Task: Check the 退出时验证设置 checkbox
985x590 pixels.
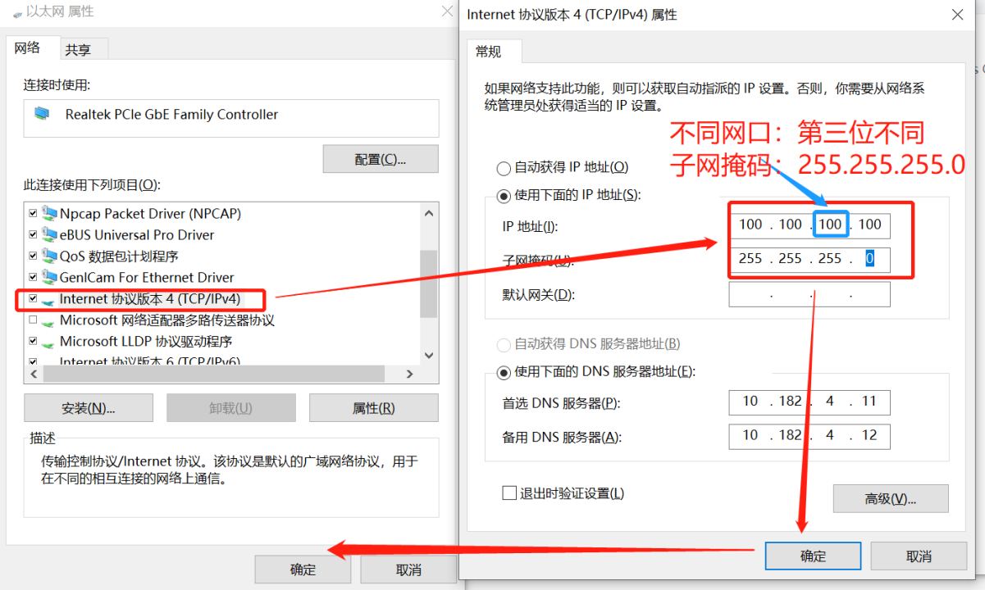Action: (x=509, y=493)
